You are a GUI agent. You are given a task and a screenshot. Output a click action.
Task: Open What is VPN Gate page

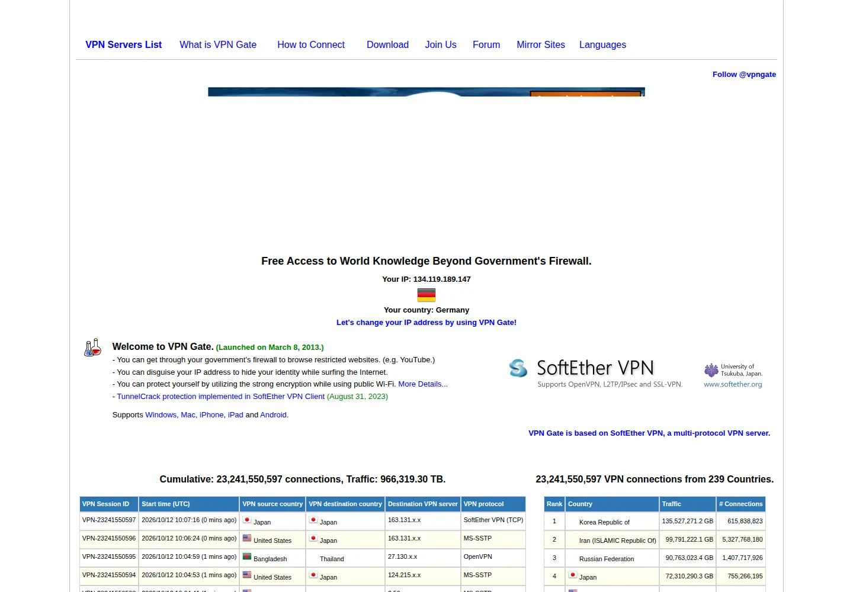tap(218, 44)
